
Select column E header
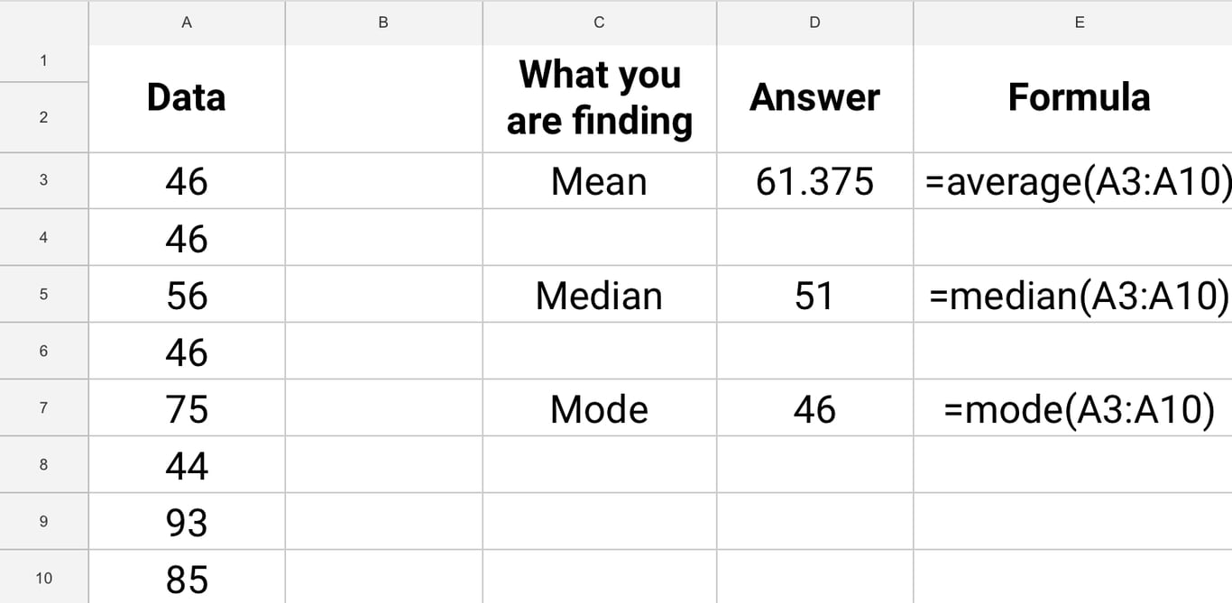[x=1073, y=23]
